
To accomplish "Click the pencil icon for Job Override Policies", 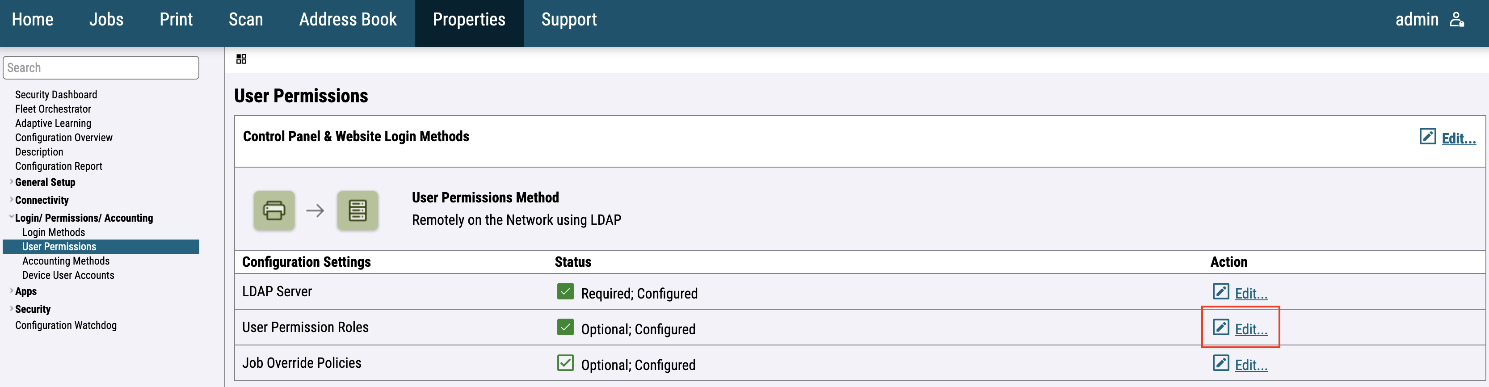I will click(x=1220, y=363).
